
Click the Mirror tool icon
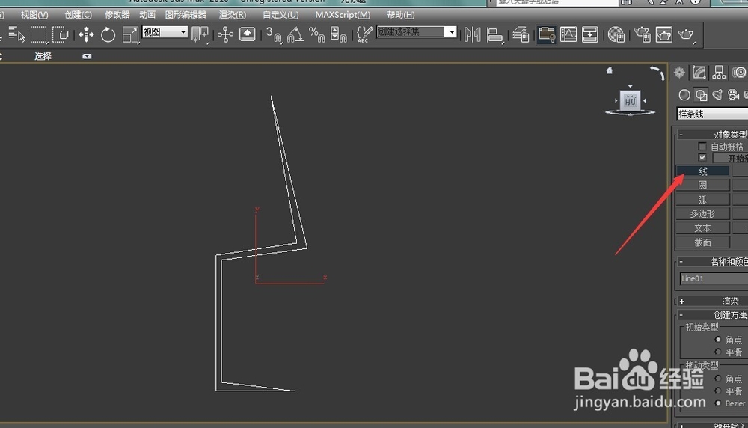click(x=472, y=34)
